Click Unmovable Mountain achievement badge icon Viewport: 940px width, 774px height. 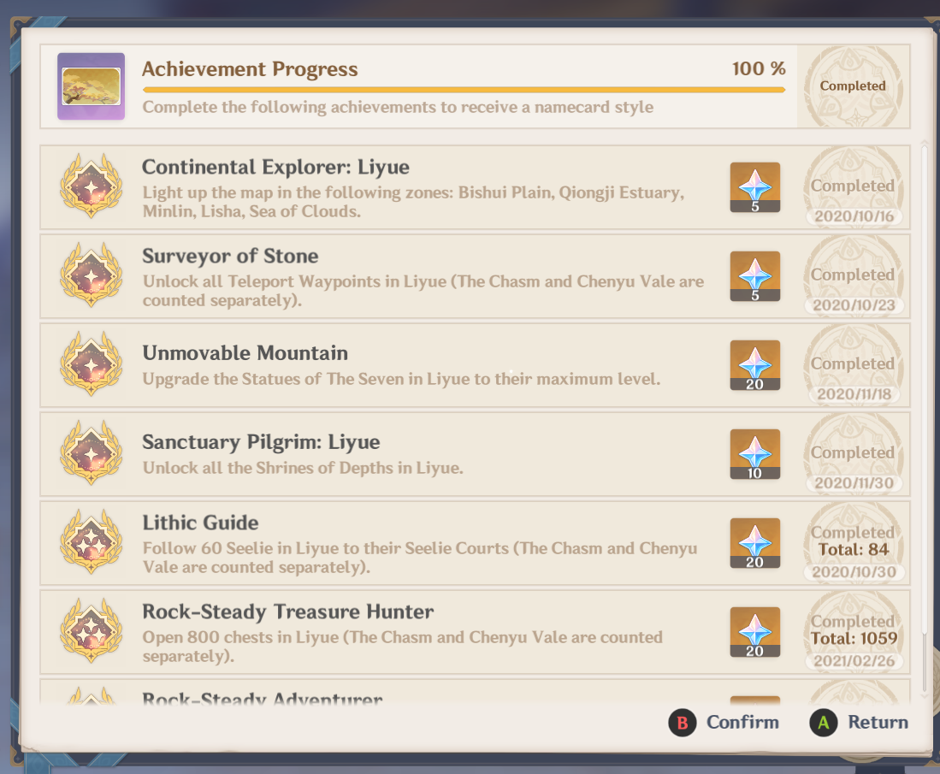pos(92,364)
